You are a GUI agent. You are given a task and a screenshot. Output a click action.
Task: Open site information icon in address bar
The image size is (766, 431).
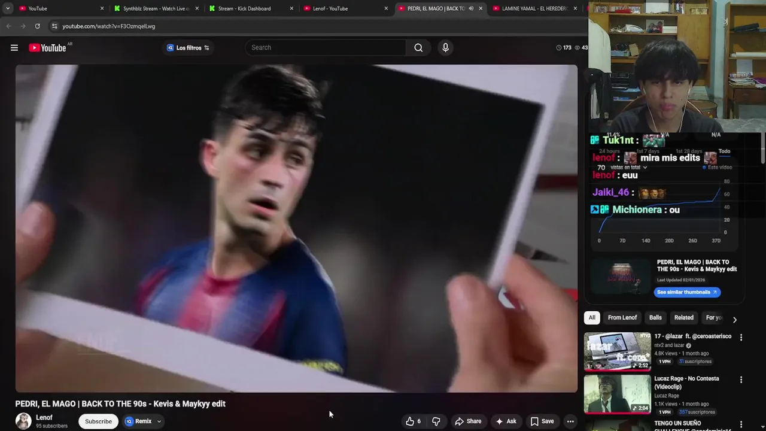click(x=54, y=26)
